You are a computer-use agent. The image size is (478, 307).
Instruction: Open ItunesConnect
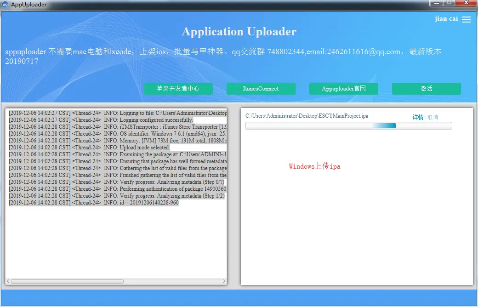tap(261, 88)
